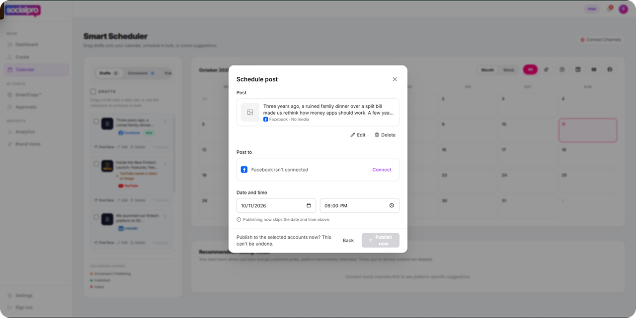The image size is (636, 318).
Task: Open more options on 'Inside the New Fintech' draft
Action: coord(165,163)
